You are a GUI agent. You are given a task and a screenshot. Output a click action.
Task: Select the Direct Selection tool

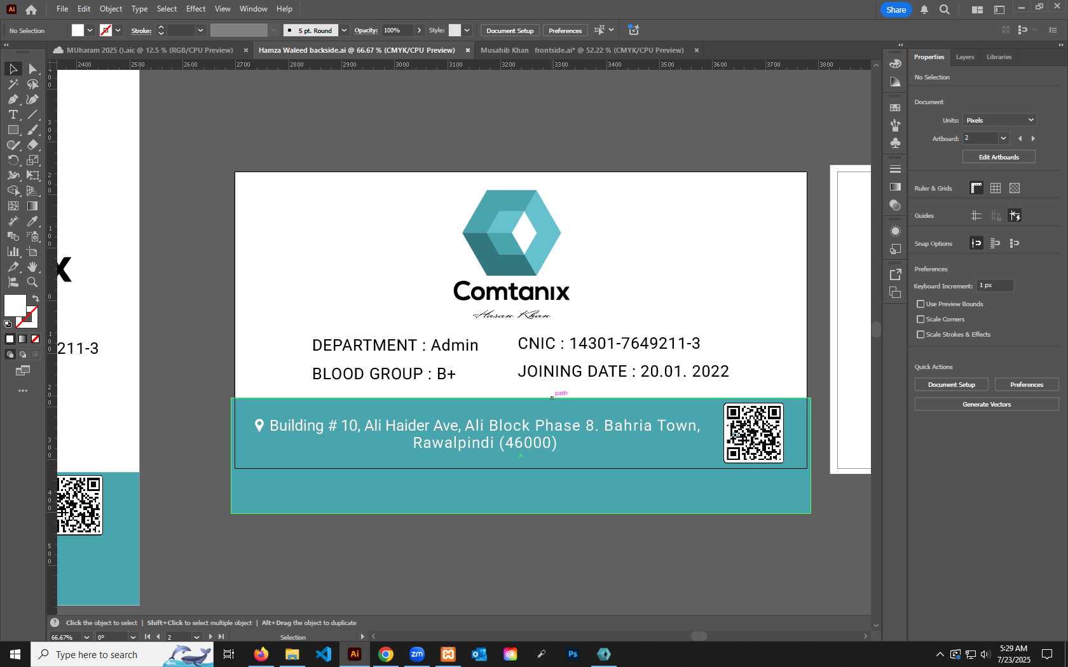[x=32, y=69]
